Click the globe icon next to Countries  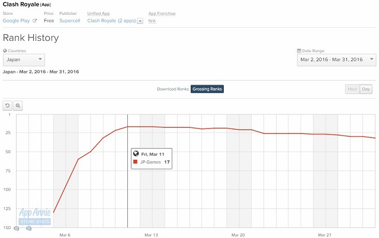point(5,51)
